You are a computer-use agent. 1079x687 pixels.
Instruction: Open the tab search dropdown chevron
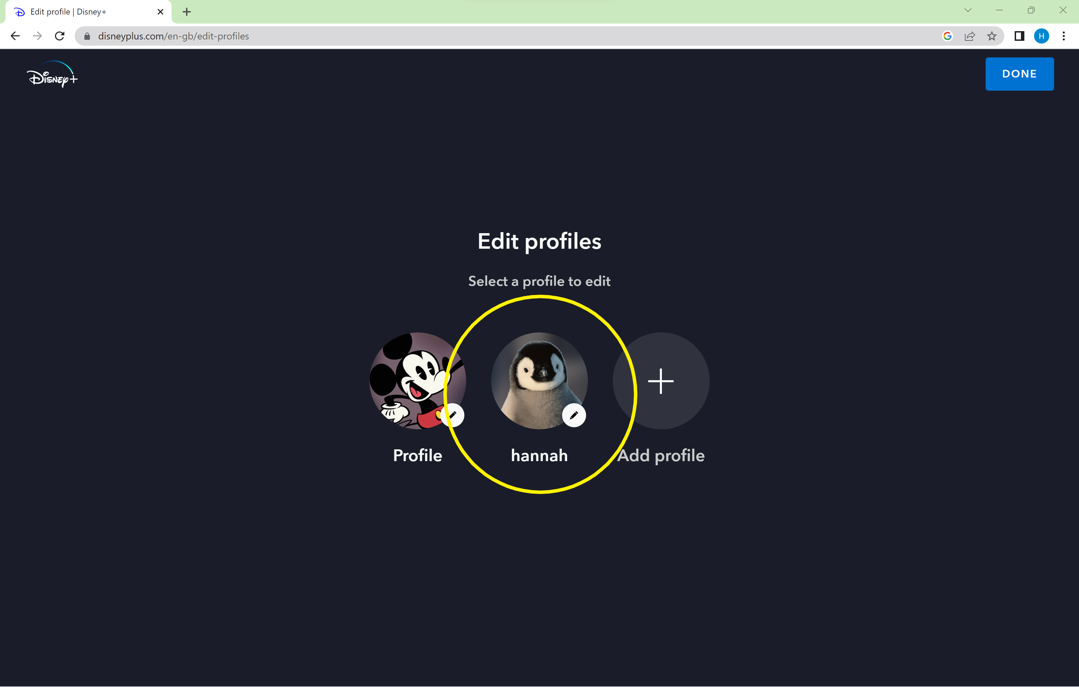[x=968, y=10]
